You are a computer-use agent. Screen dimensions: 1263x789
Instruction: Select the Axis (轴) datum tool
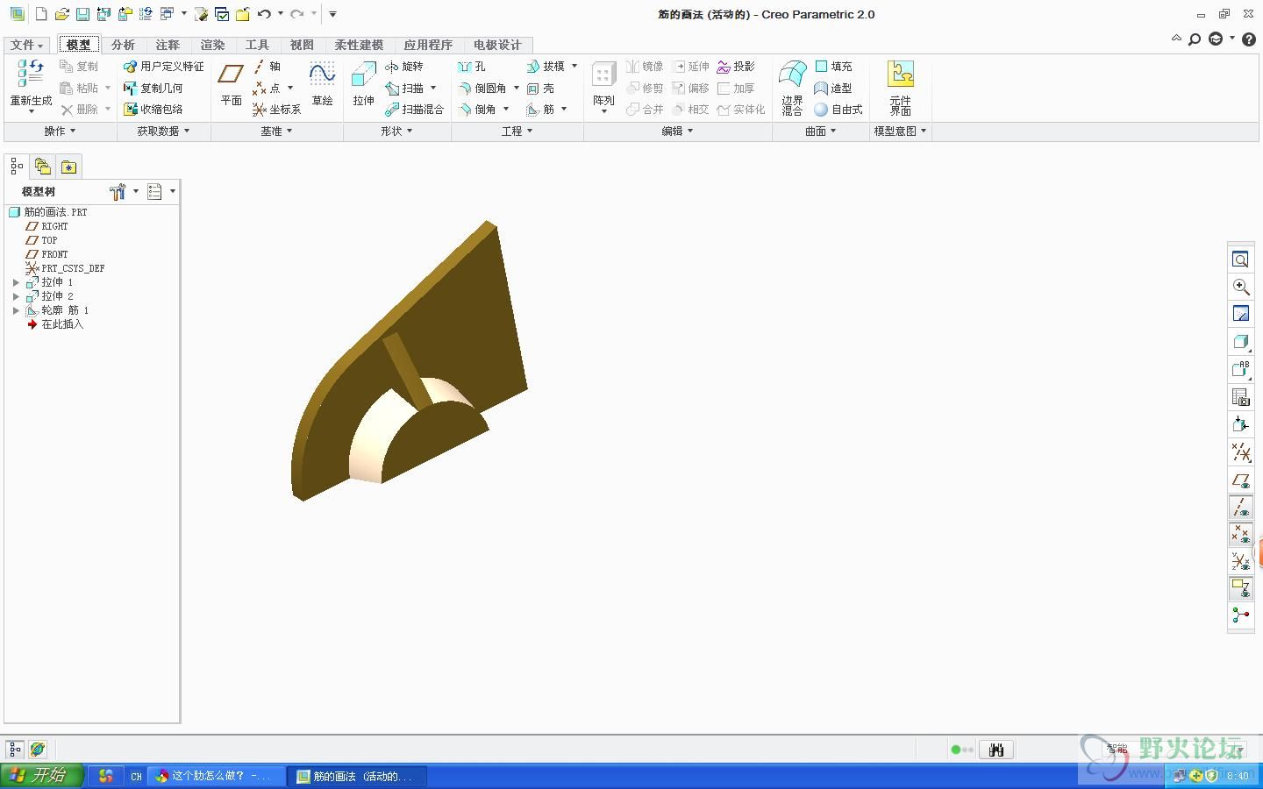(x=268, y=67)
